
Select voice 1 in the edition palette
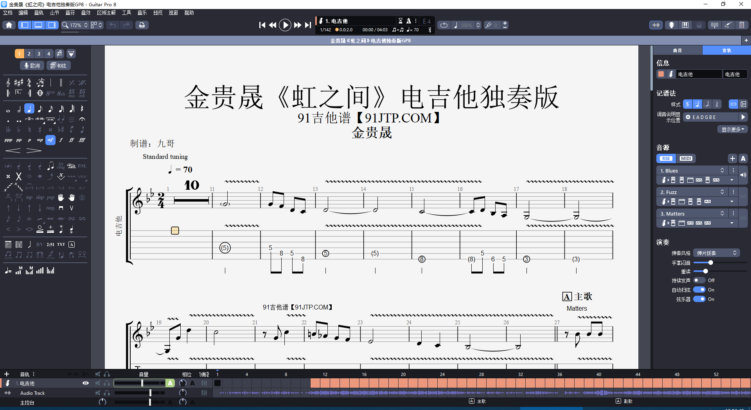(x=19, y=54)
